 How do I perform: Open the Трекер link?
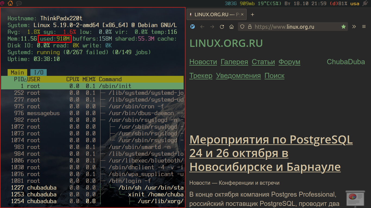[x=201, y=76]
